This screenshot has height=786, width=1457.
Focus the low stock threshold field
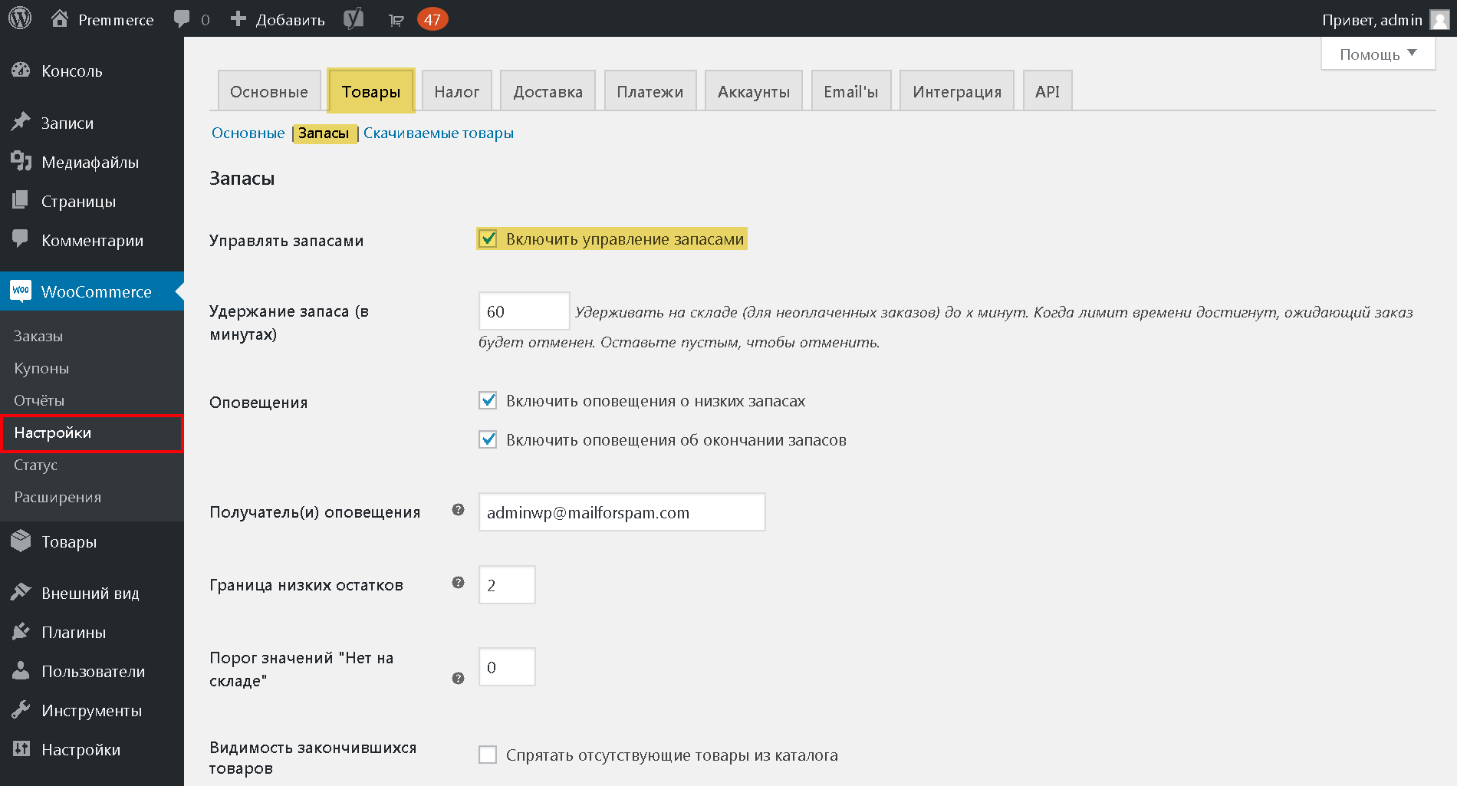point(507,585)
